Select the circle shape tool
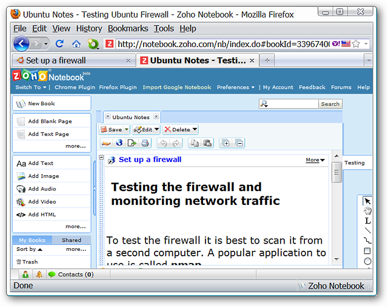The height and width of the screenshot is (307, 388). click(368, 261)
